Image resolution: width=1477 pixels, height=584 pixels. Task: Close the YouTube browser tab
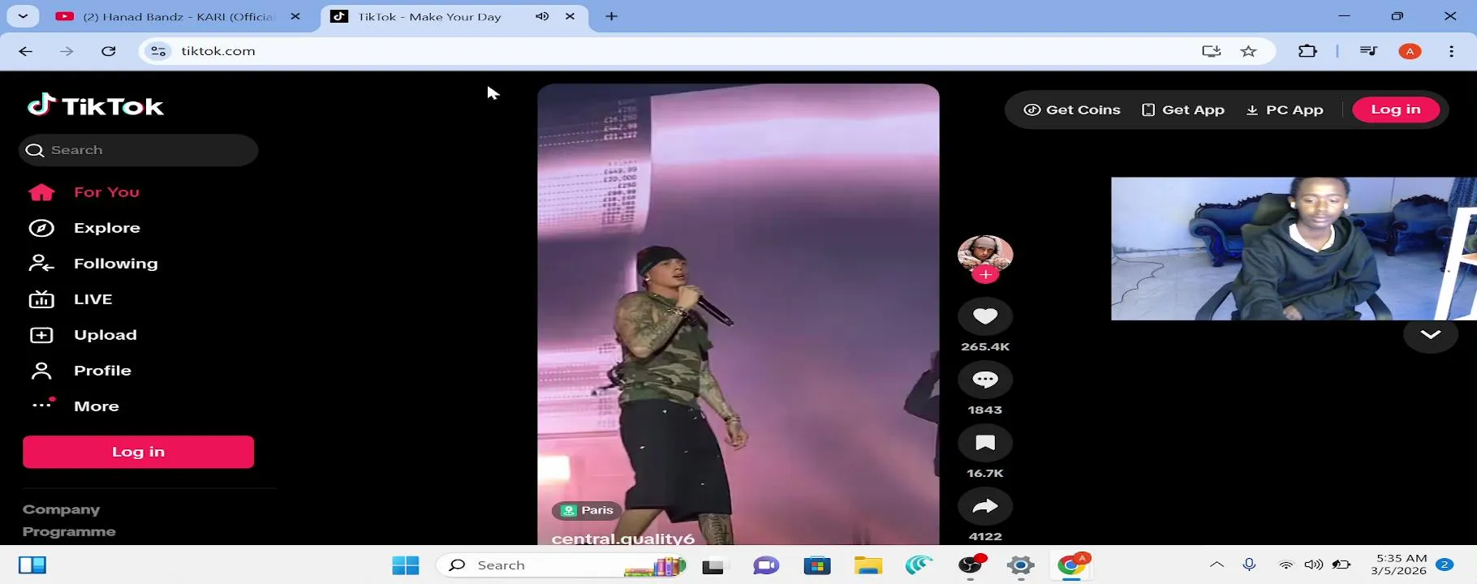[x=295, y=16]
